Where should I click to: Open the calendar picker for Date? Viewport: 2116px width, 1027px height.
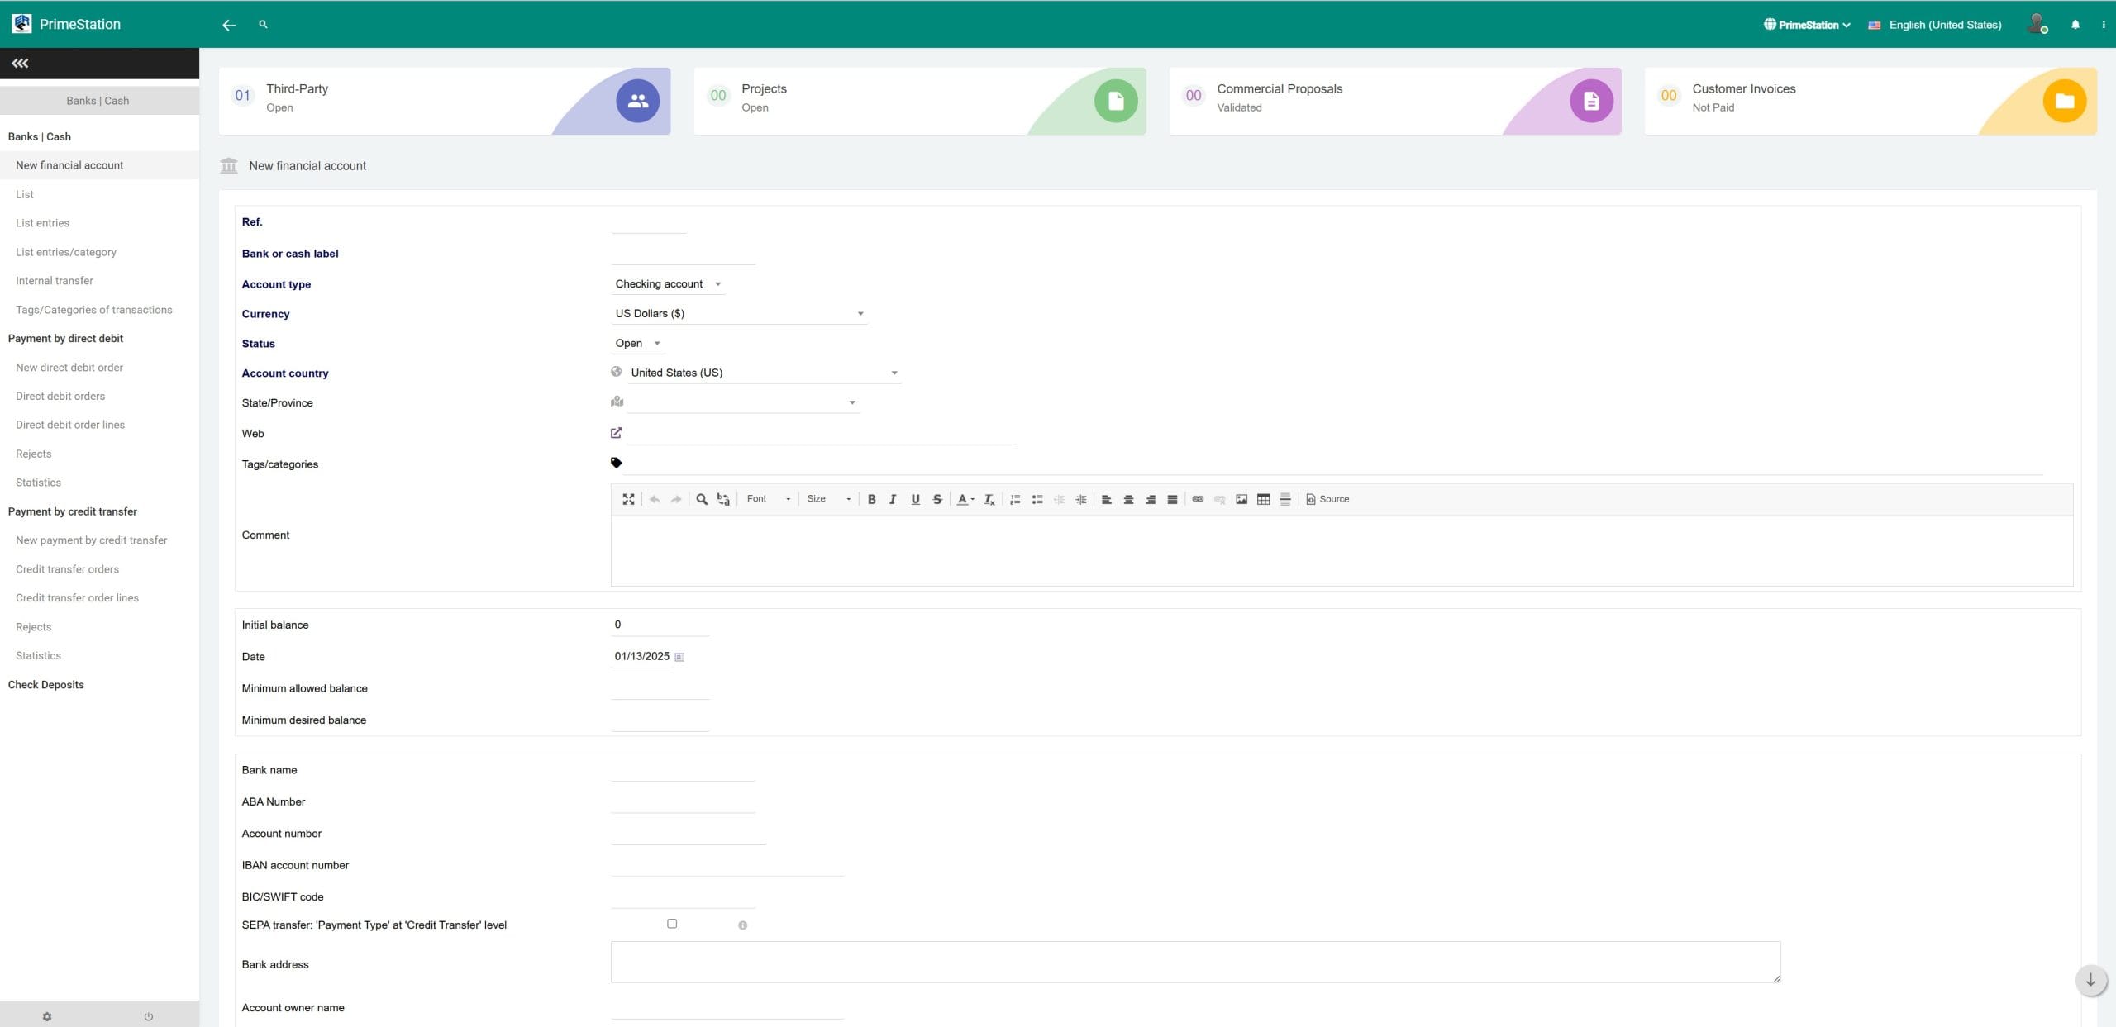click(679, 656)
